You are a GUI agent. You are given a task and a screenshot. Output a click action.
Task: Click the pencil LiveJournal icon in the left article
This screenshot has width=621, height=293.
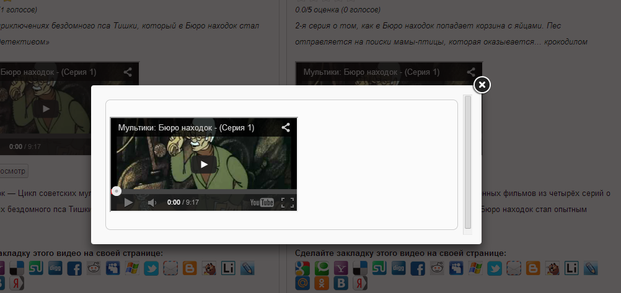coord(247,268)
